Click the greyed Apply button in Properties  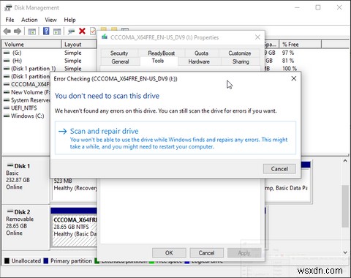coord(244,253)
